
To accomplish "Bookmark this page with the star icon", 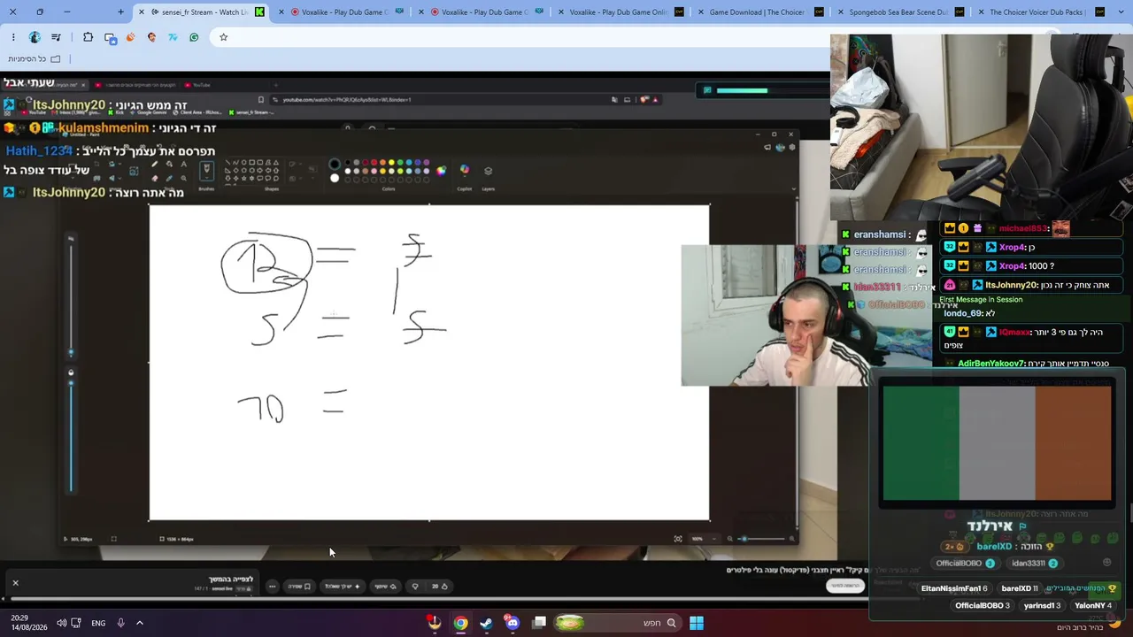I will point(223,37).
